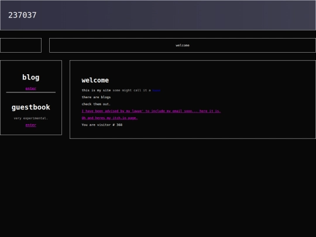Visit the itch.io page link
The height and width of the screenshot is (237, 316).
click(x=109, y=118)
